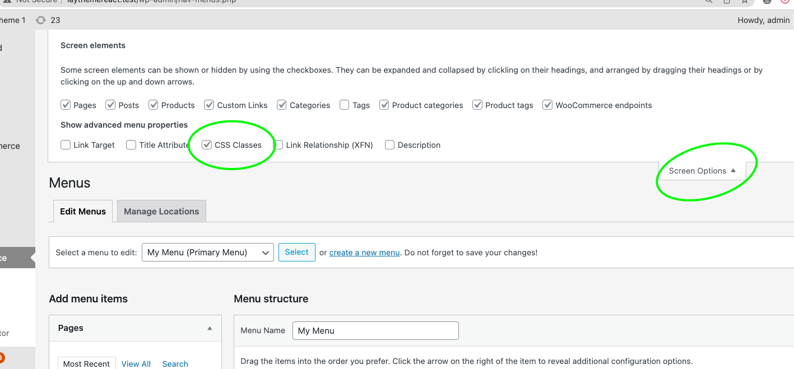The width and height of the screenshot is (794, 369).
Task: Collapse the Pages panel using its arrow
Action: point(210,328)
